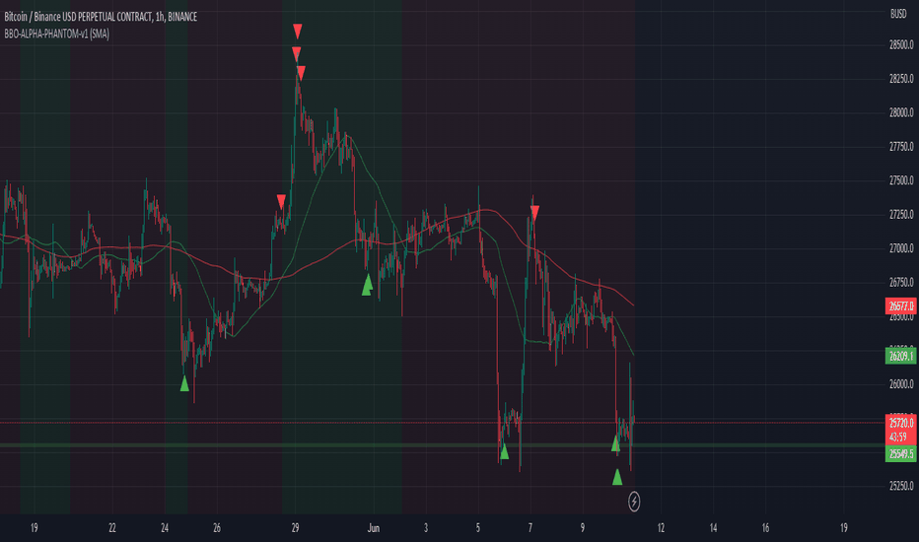Viewport: 919px width, 542px height.
Task: Click the green buy arrow near 24 May low
Action: tap(184, 383)
